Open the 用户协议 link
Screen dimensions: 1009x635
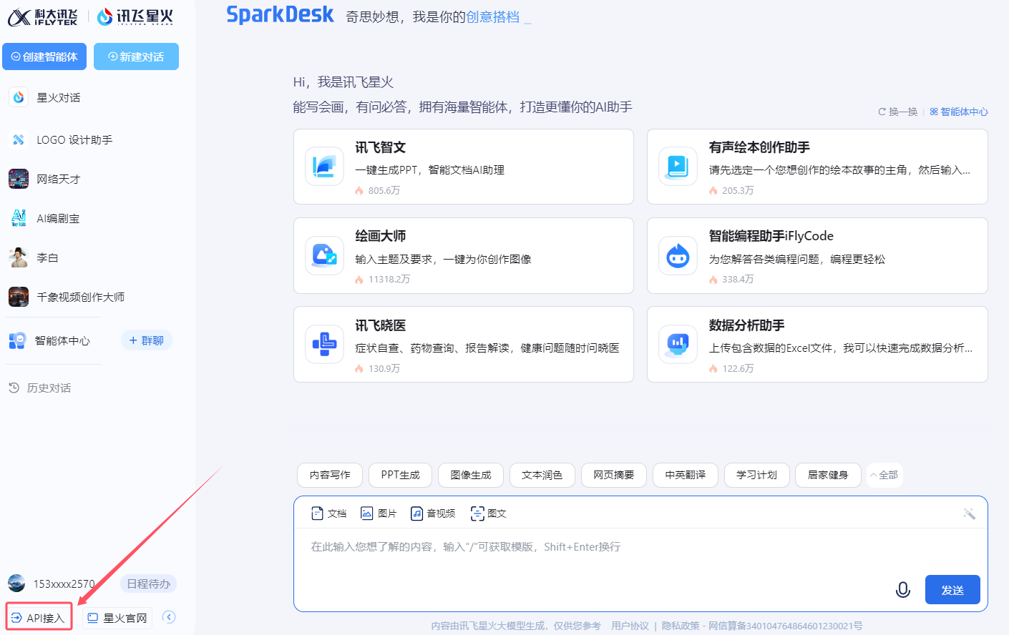coord(630,626)
